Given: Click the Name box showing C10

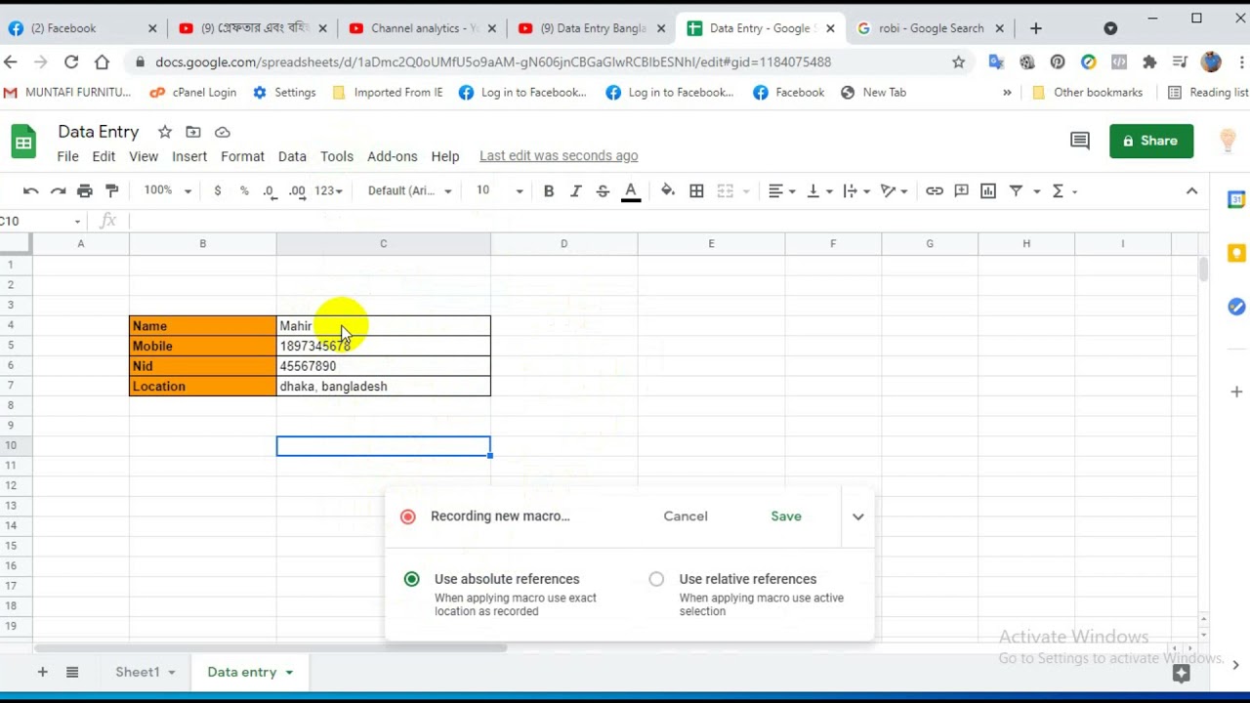Looking at the screenshot, I should 41,221.
